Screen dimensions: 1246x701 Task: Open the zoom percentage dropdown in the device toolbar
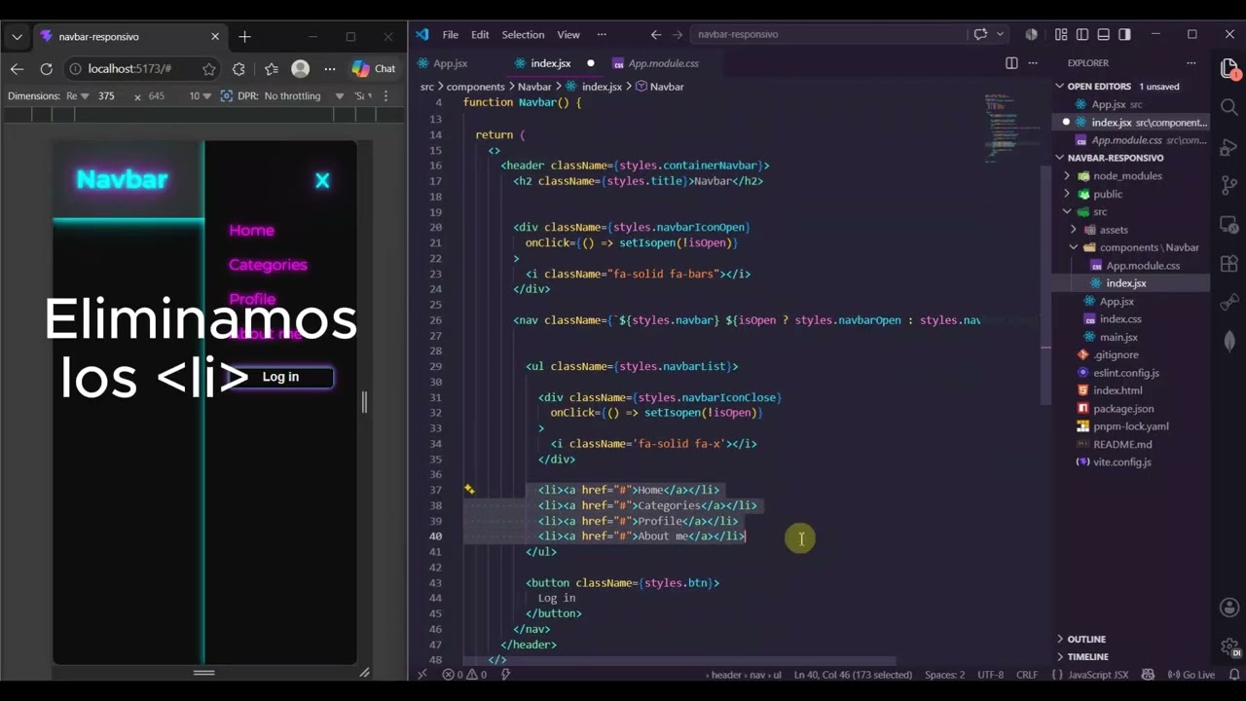coord(200,96)
